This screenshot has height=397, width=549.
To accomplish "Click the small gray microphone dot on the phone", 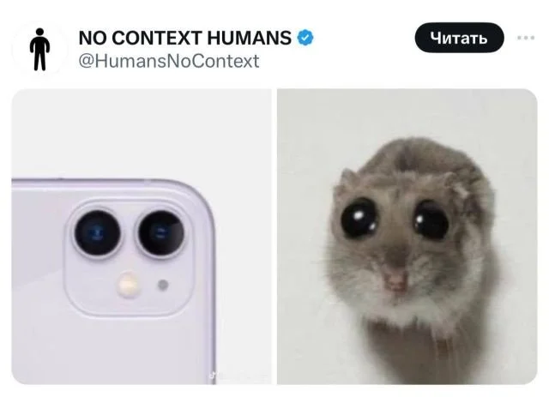I will click(x=163, y=285).
